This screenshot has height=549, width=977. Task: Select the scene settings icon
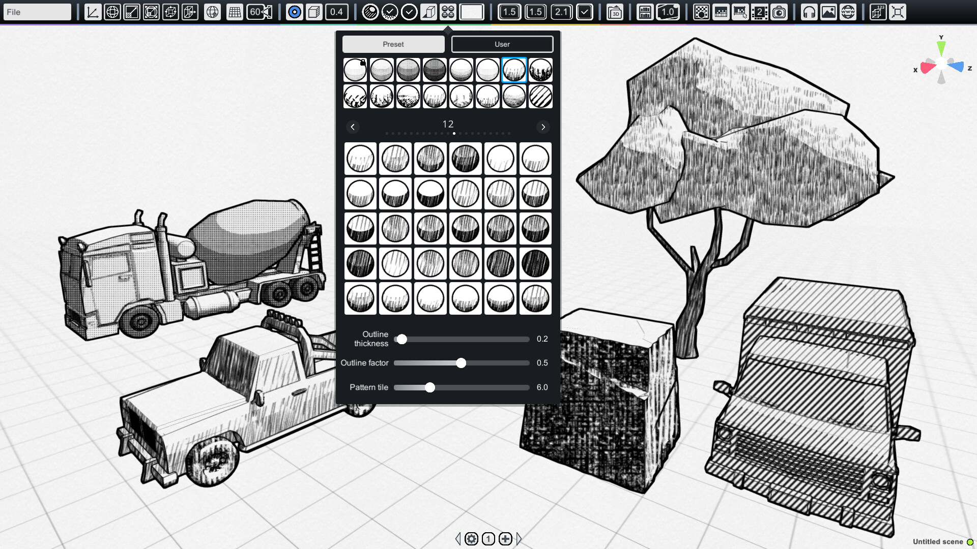point(472,538)
